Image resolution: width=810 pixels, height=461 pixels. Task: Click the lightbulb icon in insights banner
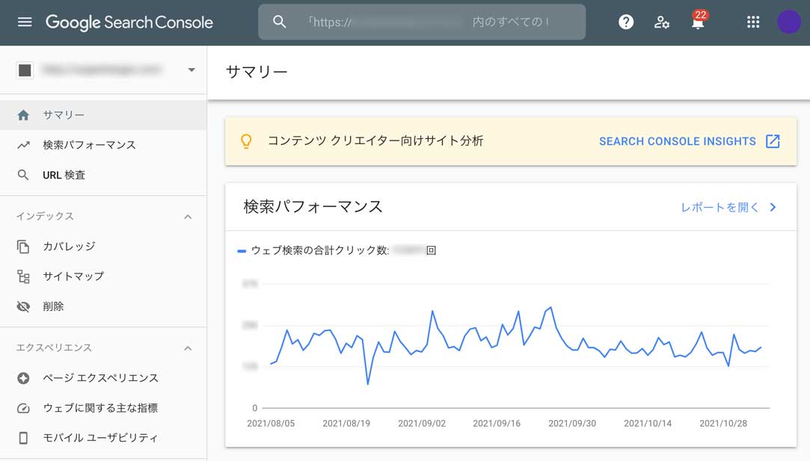[246, 141]
